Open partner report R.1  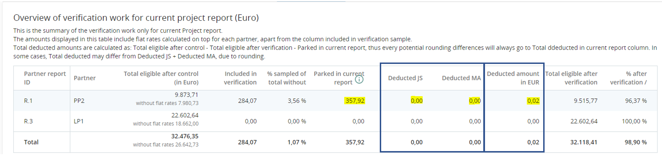[x=28, y=101]
